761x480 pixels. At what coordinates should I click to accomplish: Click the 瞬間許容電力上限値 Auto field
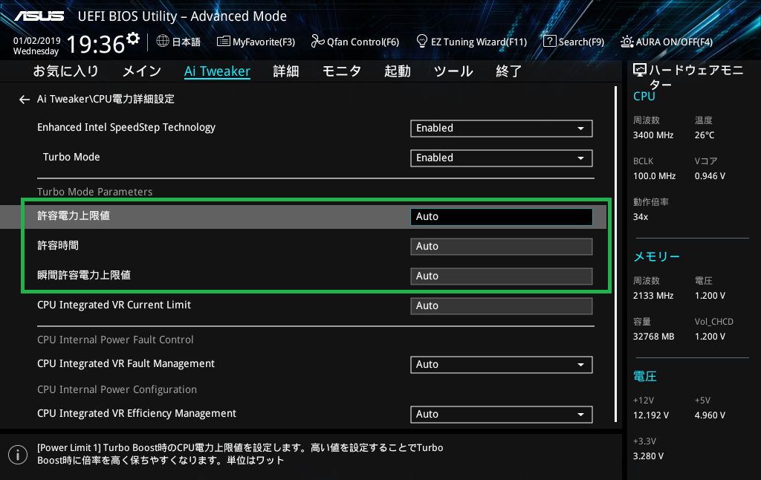click(502, 276)
